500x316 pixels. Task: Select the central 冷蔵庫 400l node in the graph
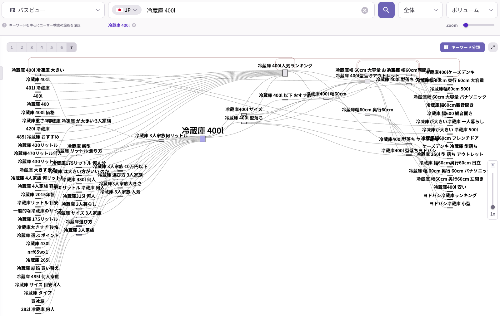point(203,139)
